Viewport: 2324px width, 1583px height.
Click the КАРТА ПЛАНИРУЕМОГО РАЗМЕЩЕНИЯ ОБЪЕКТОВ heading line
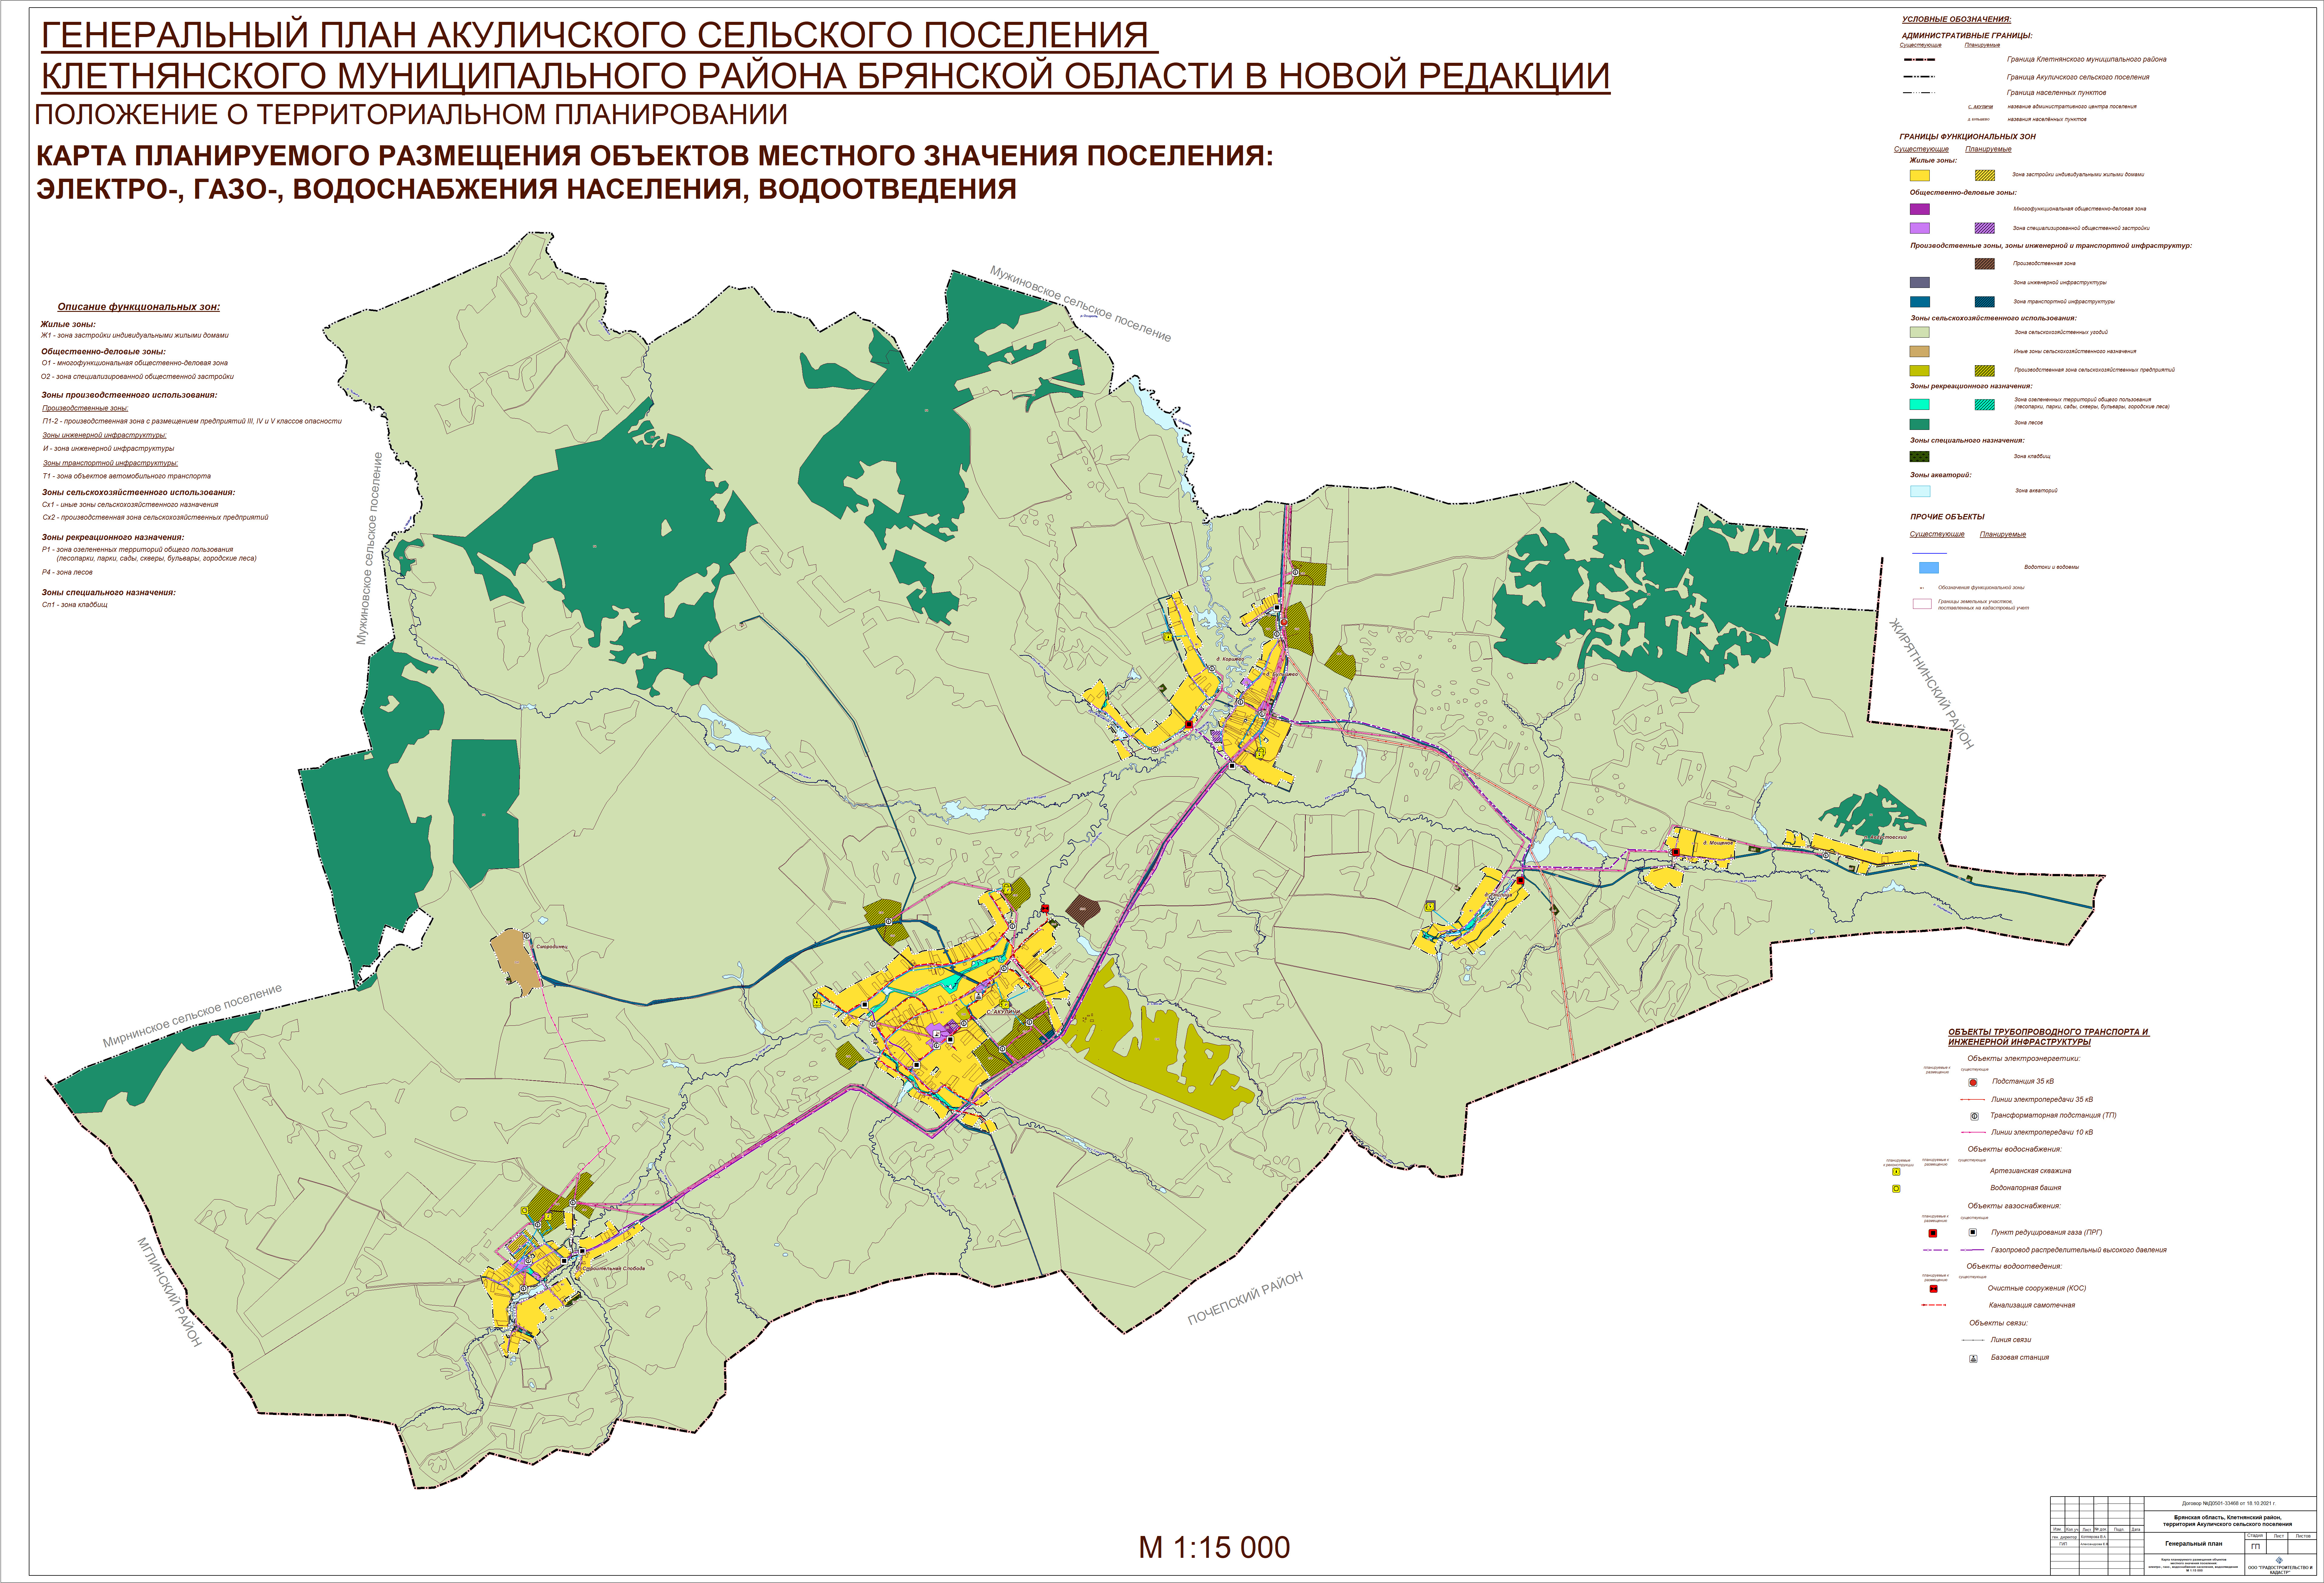pyautogui.click(x=655, y=156)
